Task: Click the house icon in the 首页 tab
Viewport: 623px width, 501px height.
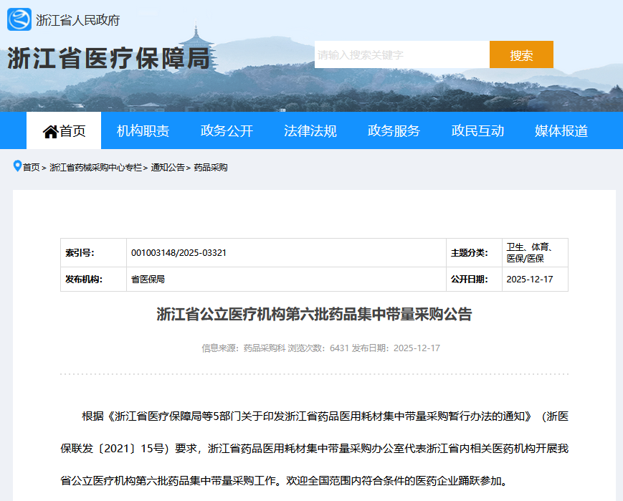Action: click(50, 131)
